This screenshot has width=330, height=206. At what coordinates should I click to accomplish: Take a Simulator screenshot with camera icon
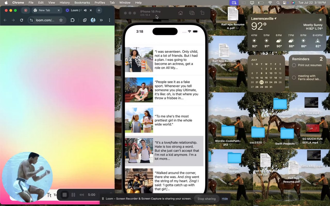tap(192, 13)
